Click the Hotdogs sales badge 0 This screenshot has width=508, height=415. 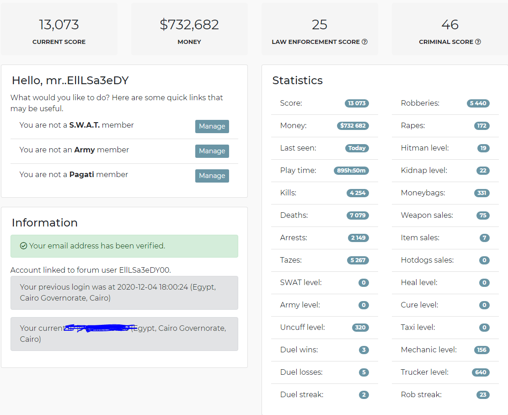click(x=484, y=260)
